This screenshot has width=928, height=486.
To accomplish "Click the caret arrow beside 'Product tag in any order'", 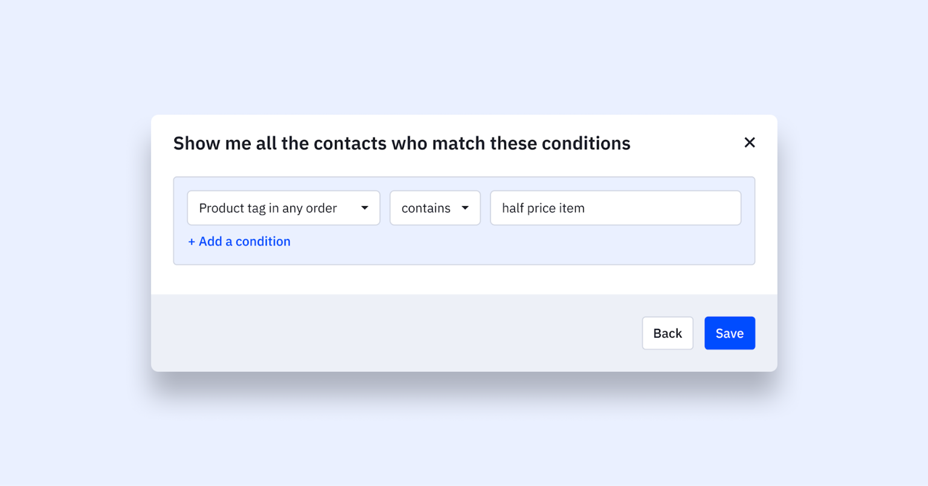I will pos(364,208).
